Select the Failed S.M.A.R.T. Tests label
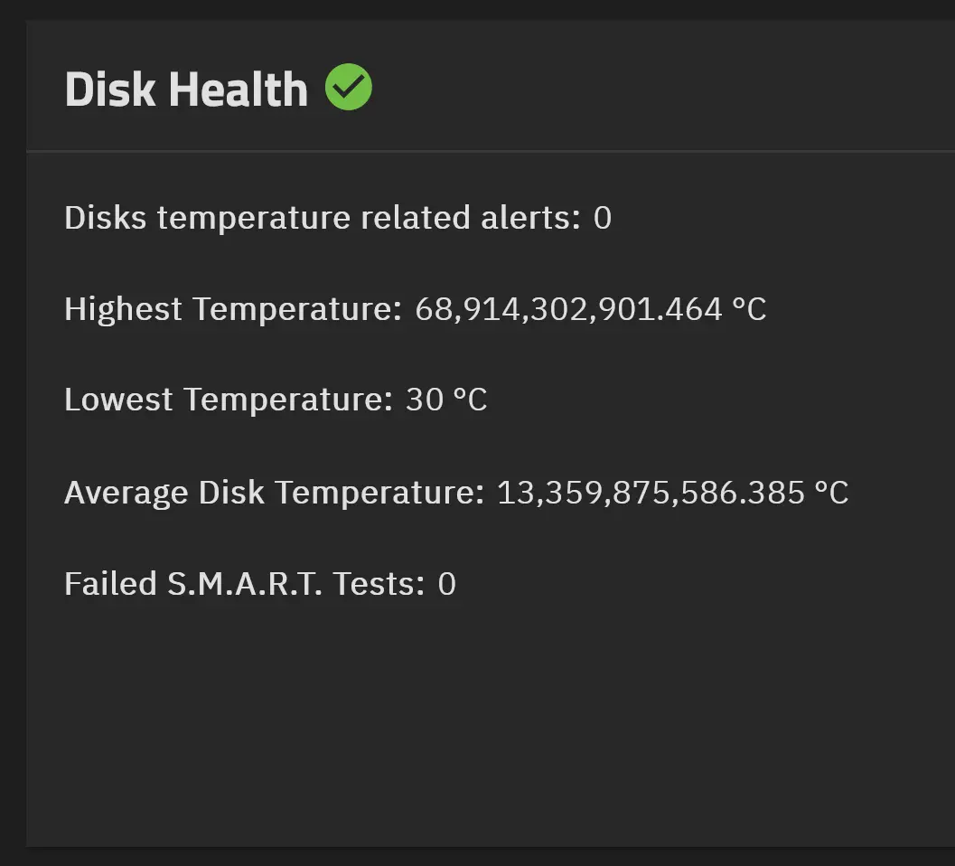 [245, 584]
